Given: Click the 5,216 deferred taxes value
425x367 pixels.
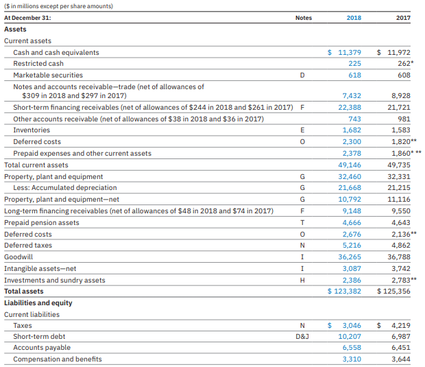Looking at the screenshot, I should click(352, 245).
